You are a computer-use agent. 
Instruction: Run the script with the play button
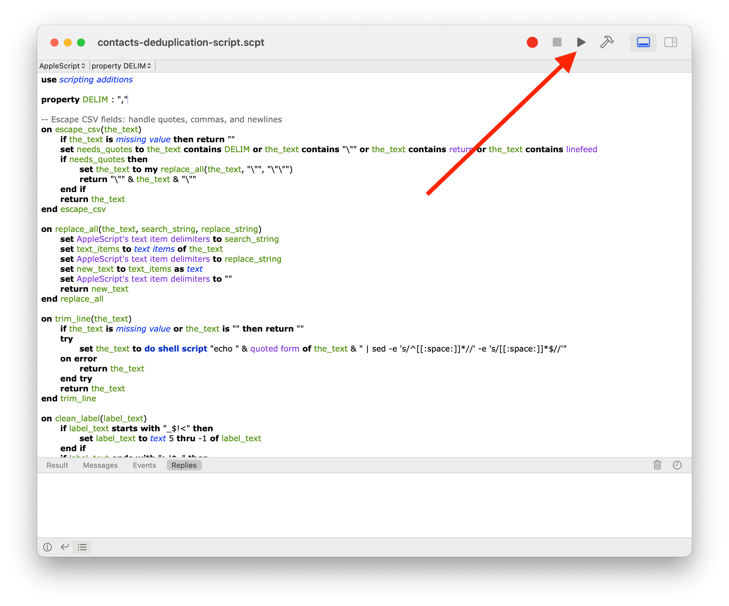point(581,42)
